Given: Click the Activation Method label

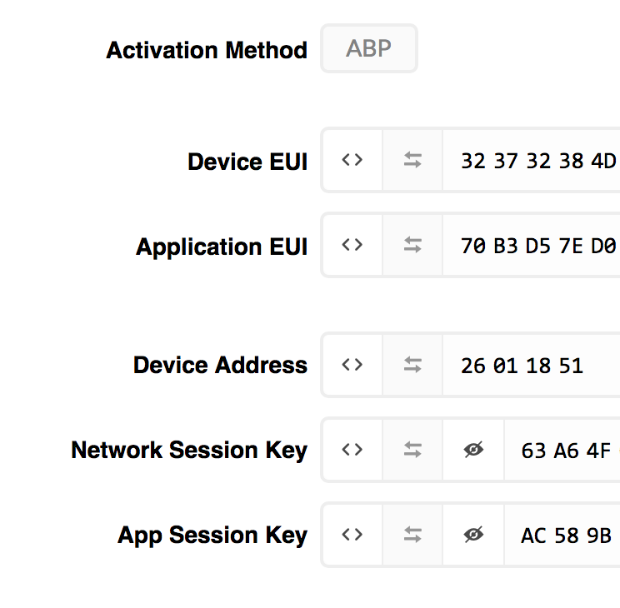Looking at the screenshot, I should click(207, 50).
